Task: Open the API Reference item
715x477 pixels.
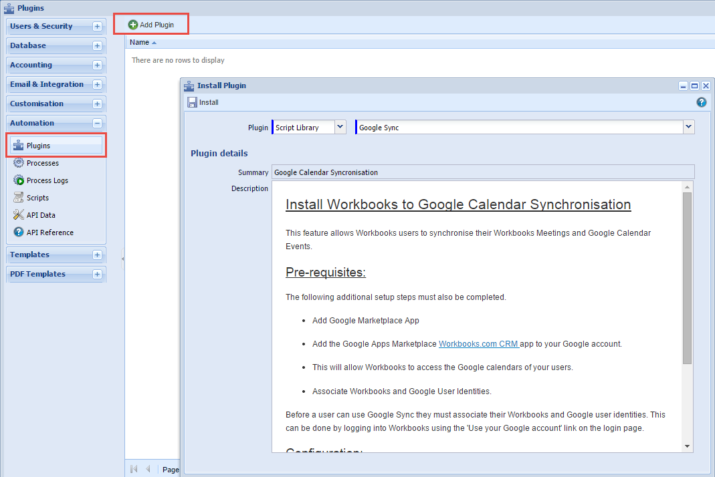Action: 50,232
